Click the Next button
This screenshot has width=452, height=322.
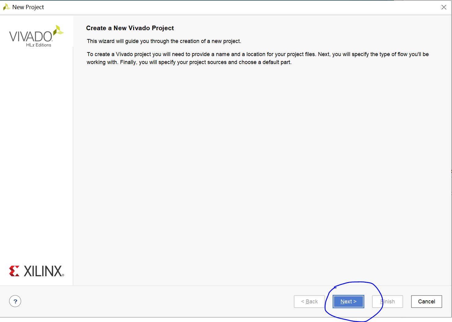pyautogui.click(x=348, y=302)
